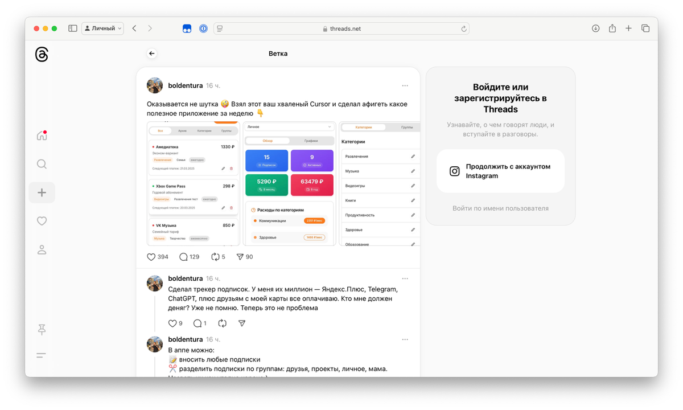The height and width of the screenshot is (410, 683).
Task: Open the third app screenshot with Категории
Action: click(380, 183)
